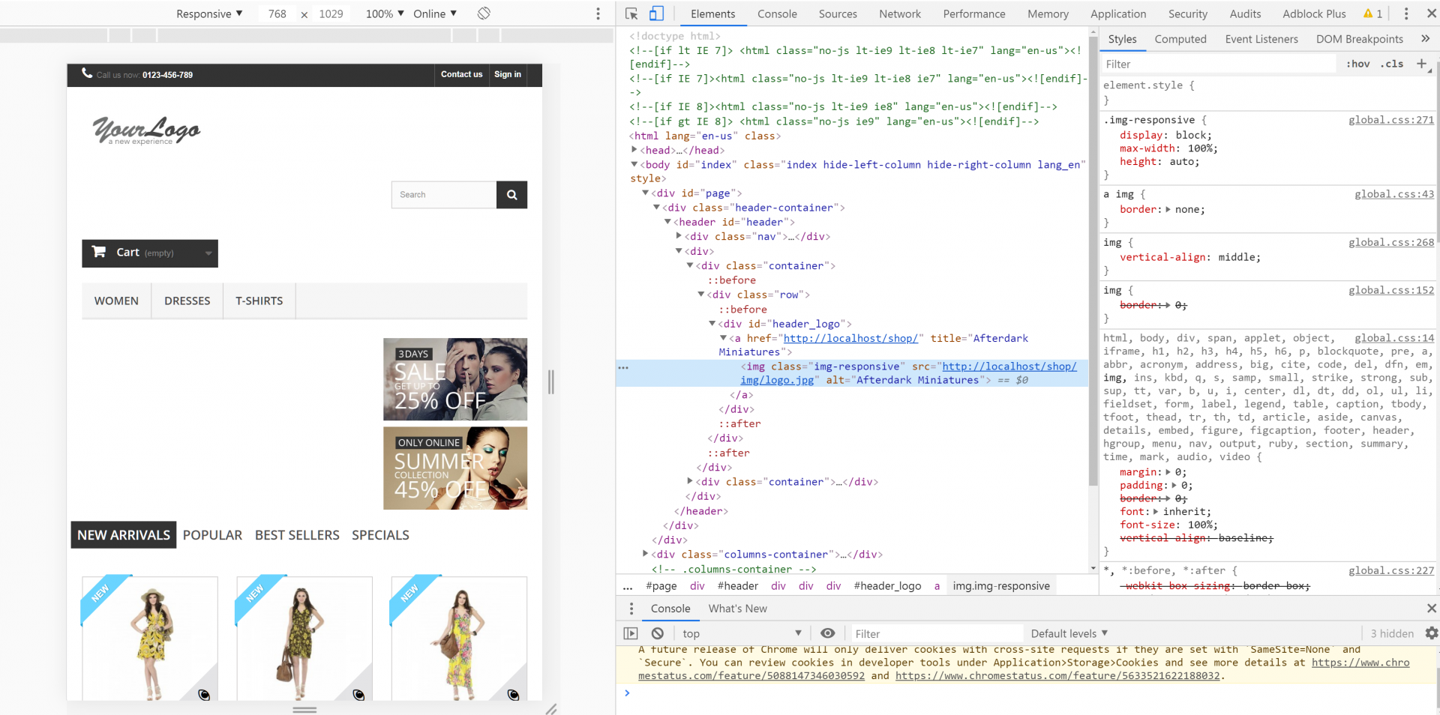Open the 100% zoom dropdown
This screenshot has height=715, width=1440.
tap(385, 13)
